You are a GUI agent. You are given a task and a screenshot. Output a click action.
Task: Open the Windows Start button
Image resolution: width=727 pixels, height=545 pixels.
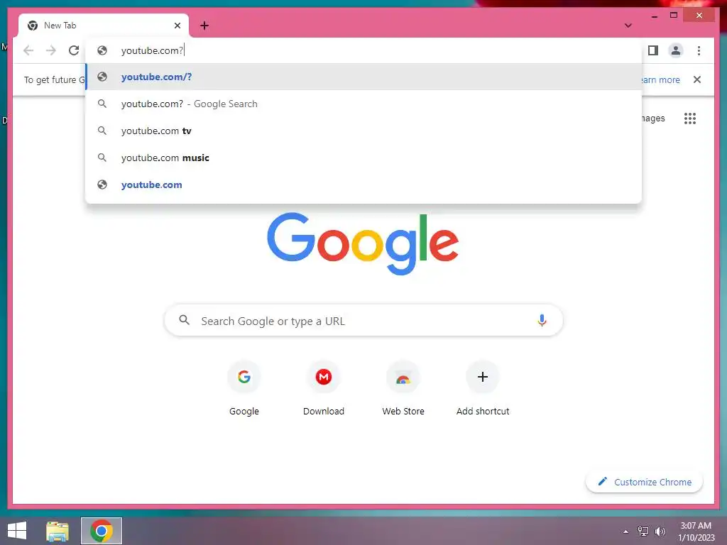pos(17,531)
